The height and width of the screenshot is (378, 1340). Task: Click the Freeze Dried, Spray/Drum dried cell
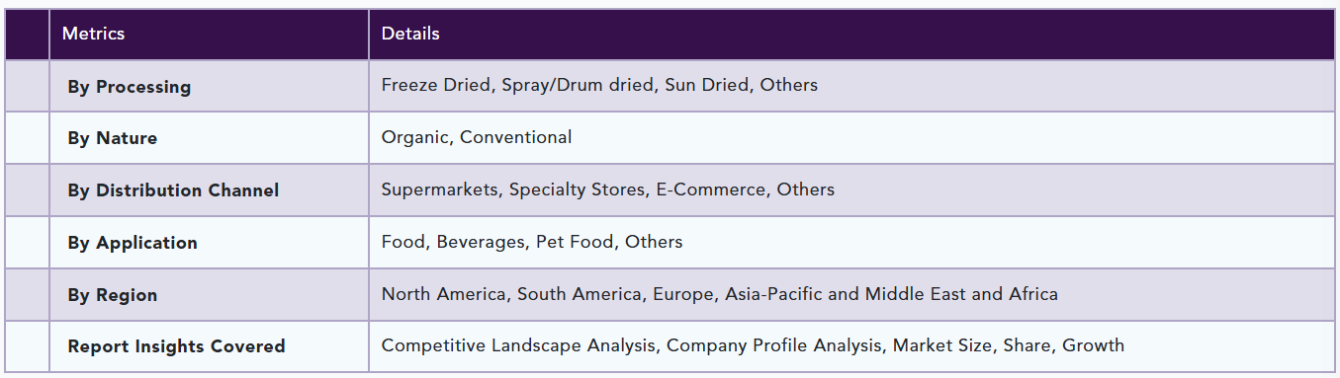click(599, 85)
